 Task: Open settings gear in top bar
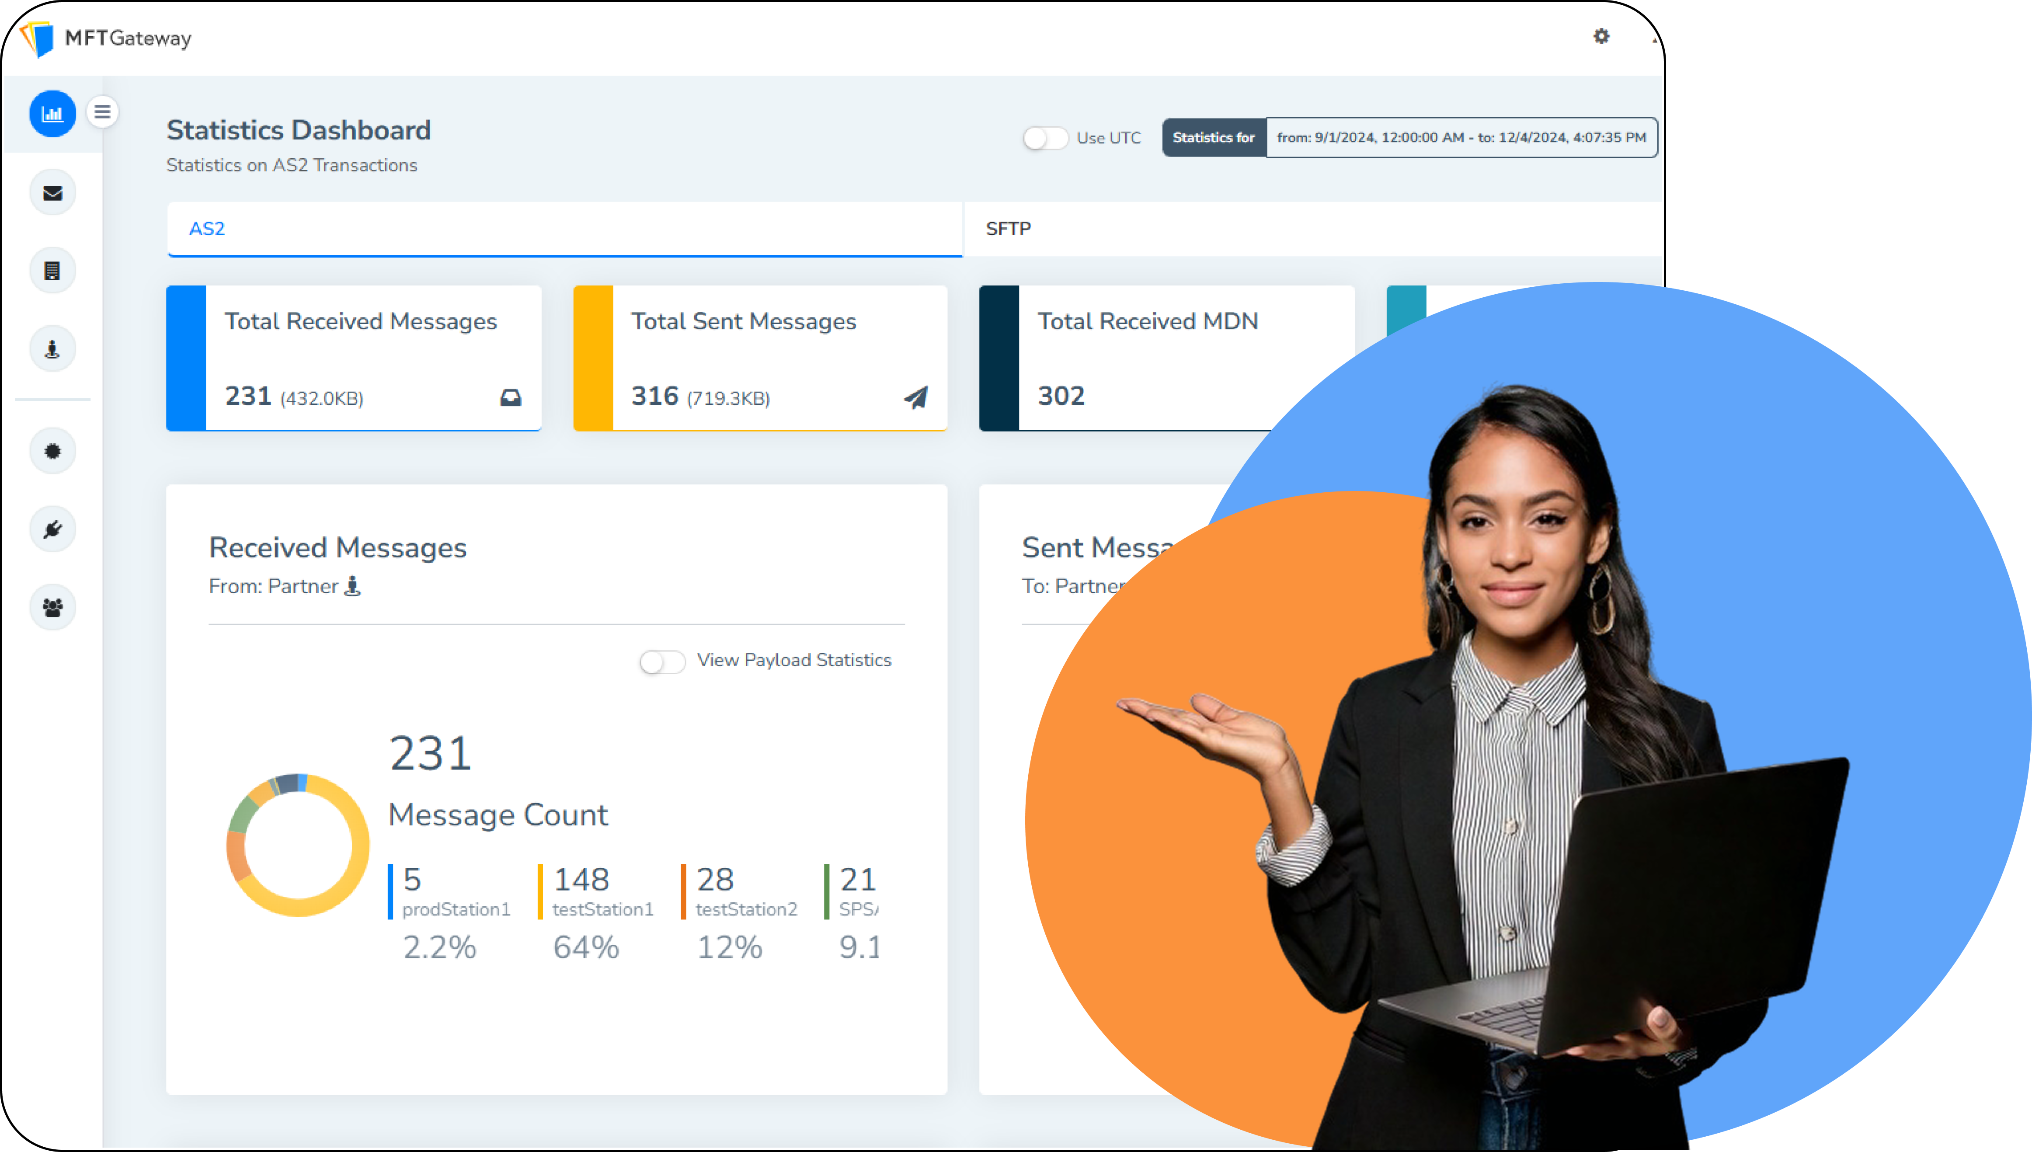coord(1601,36)
